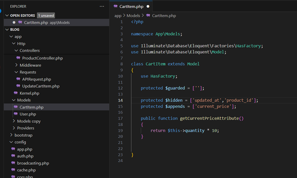Open cache.php in the config folder
The image size is (297, 178).
(26, 170)
